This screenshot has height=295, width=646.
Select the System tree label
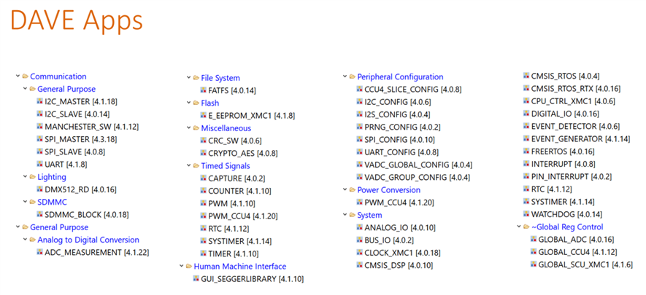(x=369, y=215)
